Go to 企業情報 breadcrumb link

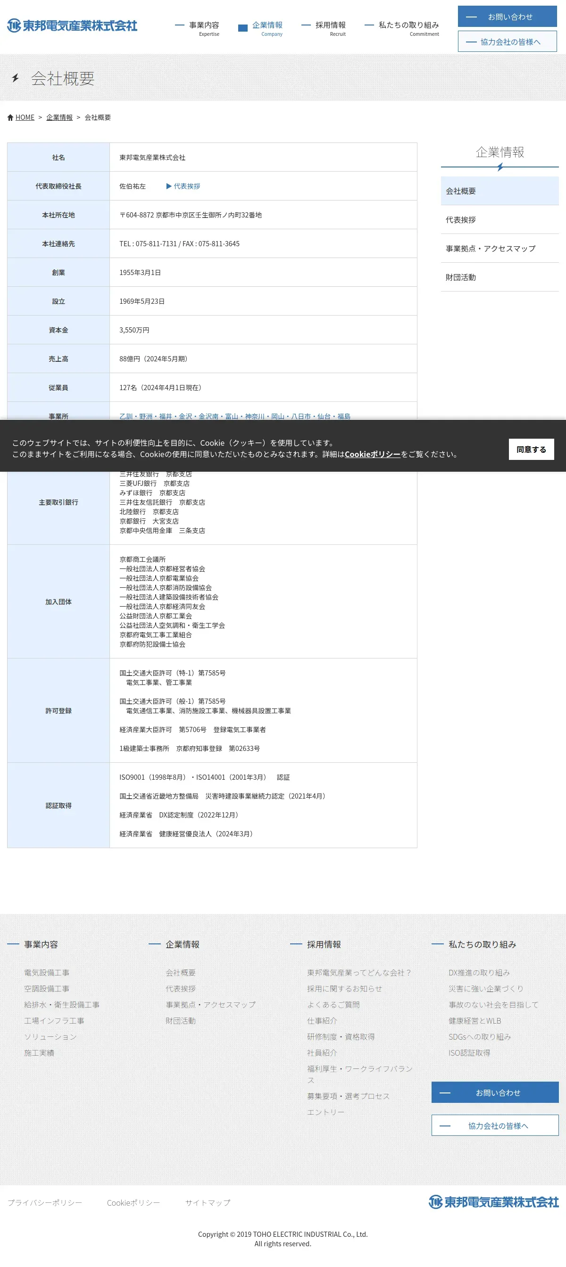(59, 117)
